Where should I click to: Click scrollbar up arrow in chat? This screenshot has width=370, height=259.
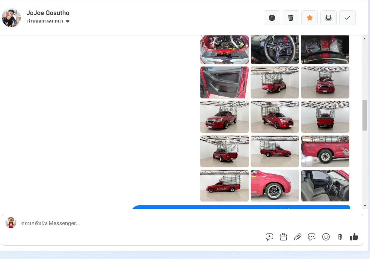pyautogui.click(x=365, y=39)
